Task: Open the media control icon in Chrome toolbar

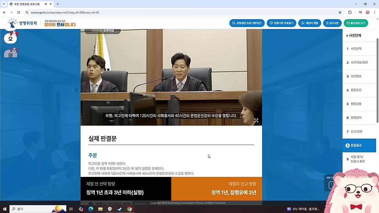Action: click(x=360, y=12)
